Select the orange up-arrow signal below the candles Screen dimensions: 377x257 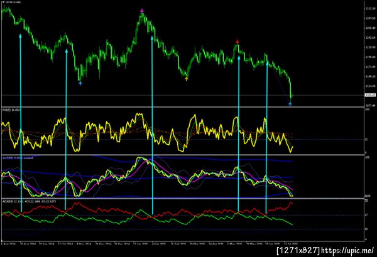tap(187, 78)
